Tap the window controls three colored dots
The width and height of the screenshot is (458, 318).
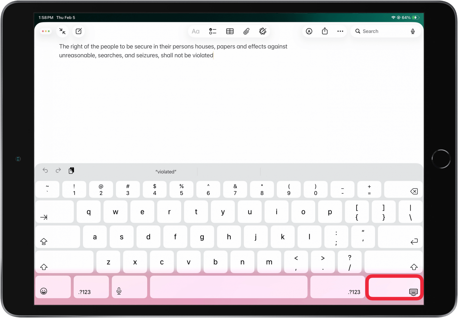point(46,31)
